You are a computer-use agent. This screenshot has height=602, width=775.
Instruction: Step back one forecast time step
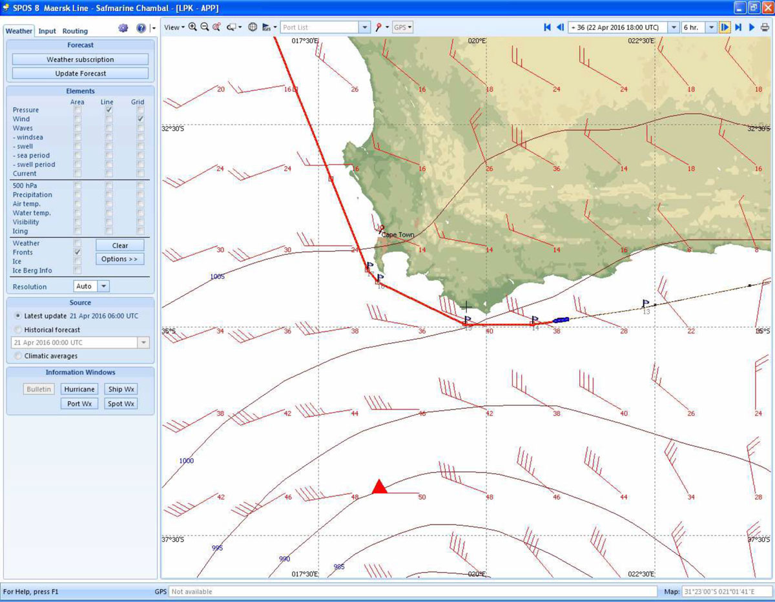click(x=560, y=27)
